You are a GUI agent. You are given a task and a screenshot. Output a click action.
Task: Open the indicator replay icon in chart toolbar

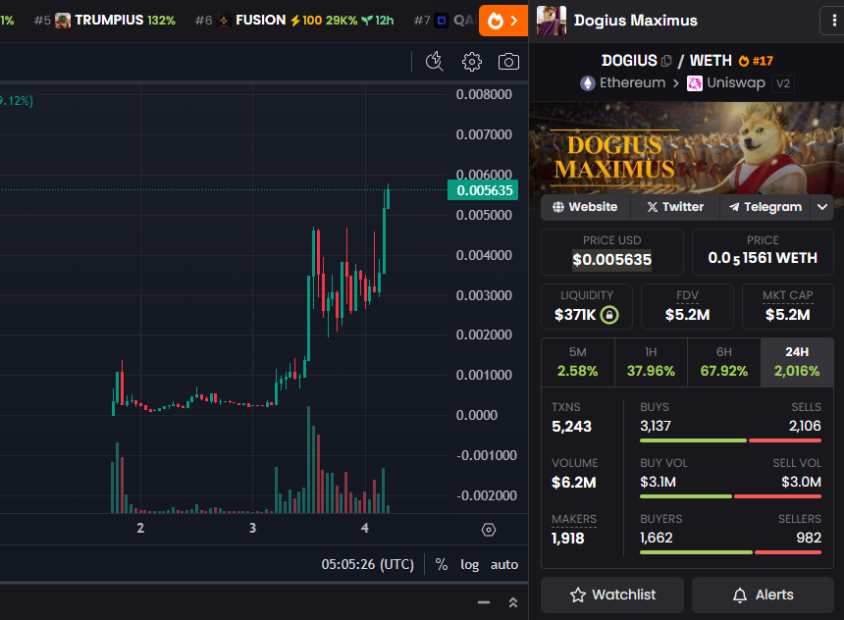435,62
